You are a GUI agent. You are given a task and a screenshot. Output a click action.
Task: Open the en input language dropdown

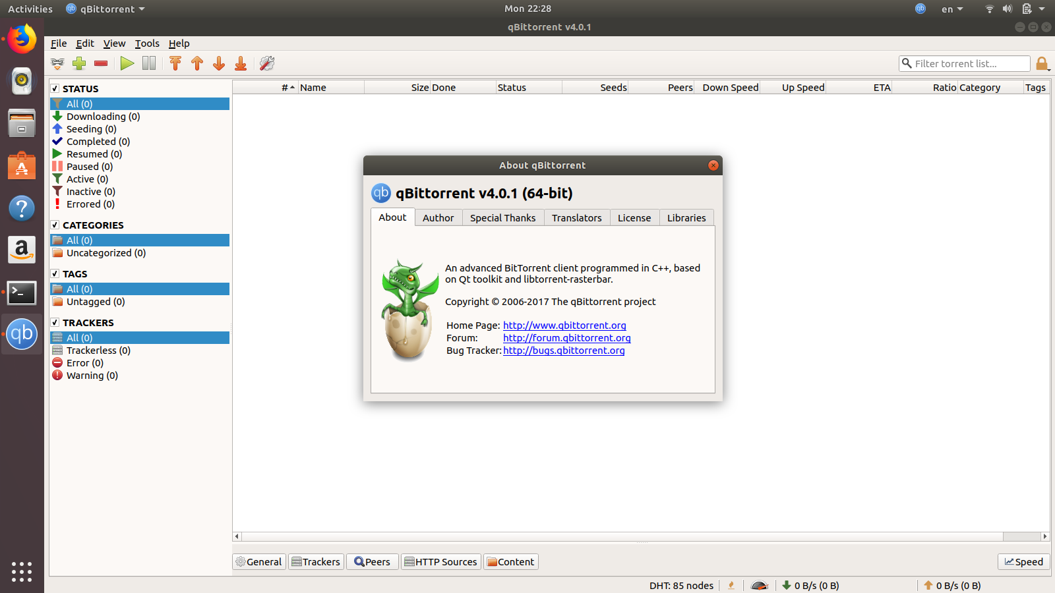(952, 9)
